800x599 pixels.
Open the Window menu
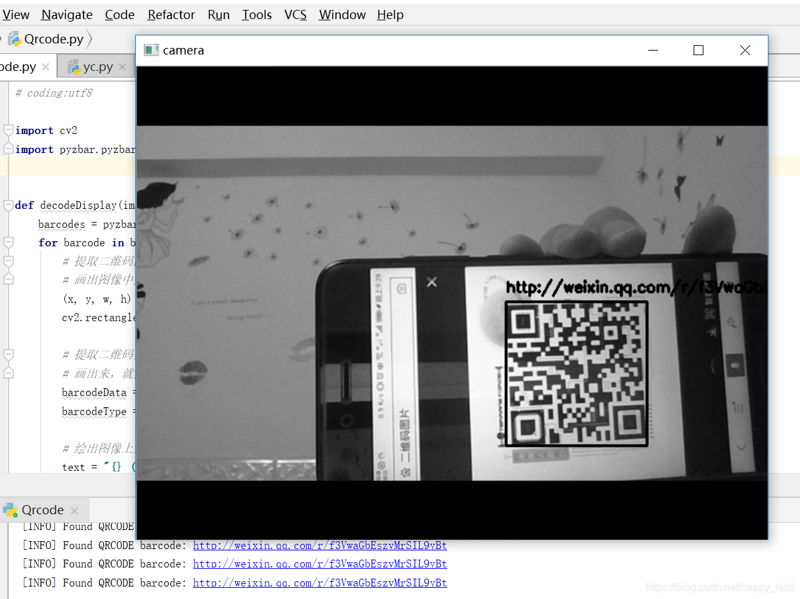(x=342, y=14)
